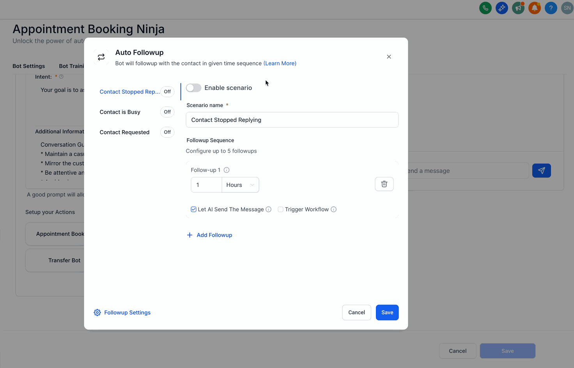Check the Trigger Workflow checkbox

pos(280,210)
